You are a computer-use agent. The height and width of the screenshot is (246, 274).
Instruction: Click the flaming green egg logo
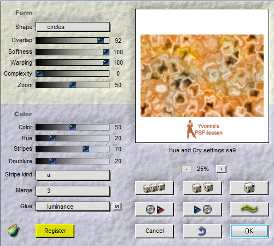coord(13,230)
